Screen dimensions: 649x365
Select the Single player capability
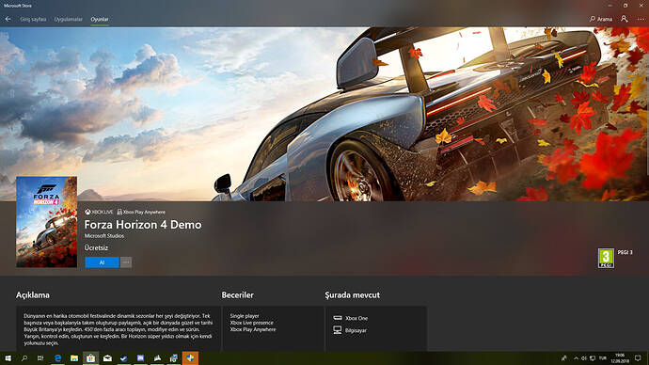pos(245,316)
